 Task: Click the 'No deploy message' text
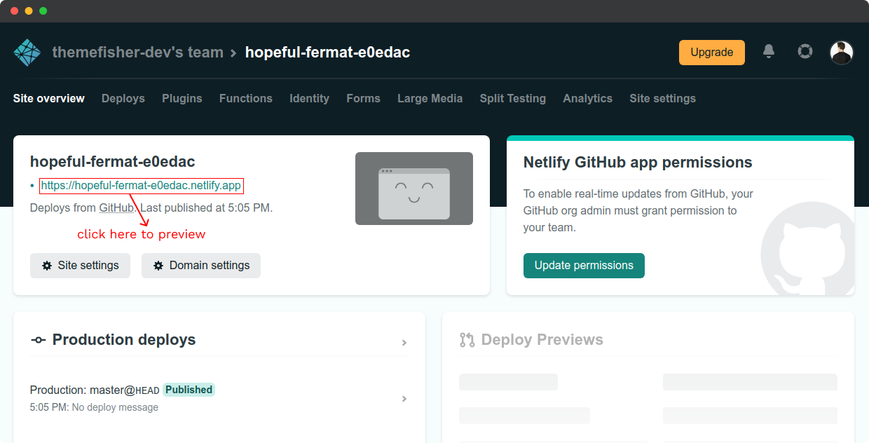pos(115,407)
